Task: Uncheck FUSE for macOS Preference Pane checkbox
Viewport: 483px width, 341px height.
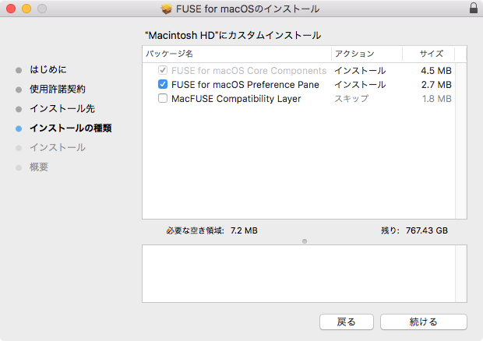Action: click(x=163, y=84)
